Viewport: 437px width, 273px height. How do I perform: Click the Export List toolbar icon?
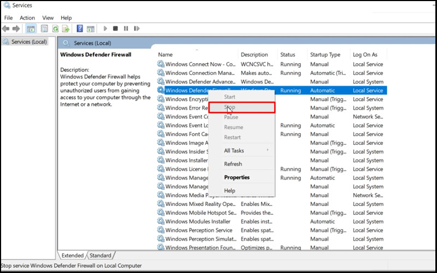coord(66,28)
